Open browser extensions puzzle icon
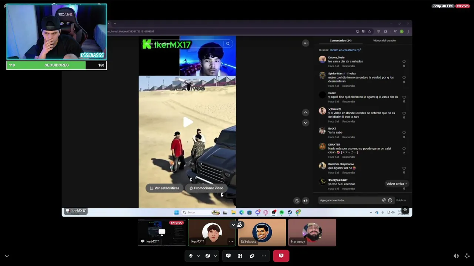This screenshot has width=474, height=266. [385, 31]
